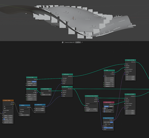
Task: Click the X field in Combine XYZ
Action: point(40,108)
